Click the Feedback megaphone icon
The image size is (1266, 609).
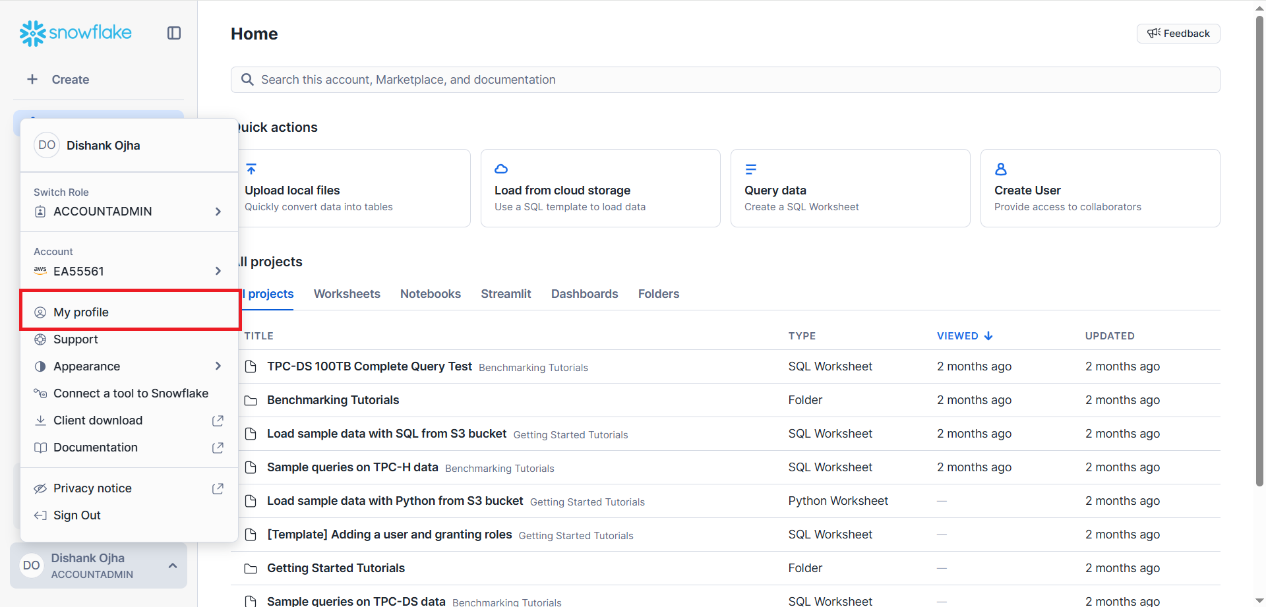pos(1154,33)
